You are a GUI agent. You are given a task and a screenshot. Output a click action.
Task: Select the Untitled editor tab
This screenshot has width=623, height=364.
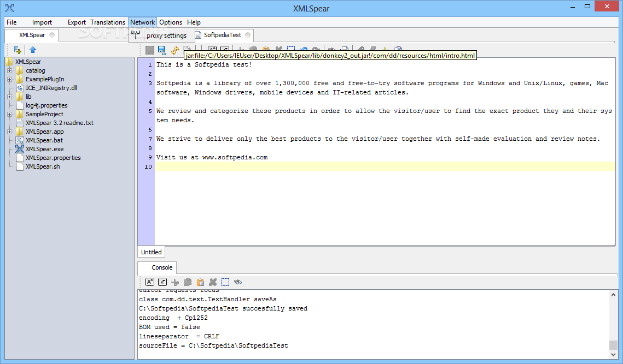point(152,252)
